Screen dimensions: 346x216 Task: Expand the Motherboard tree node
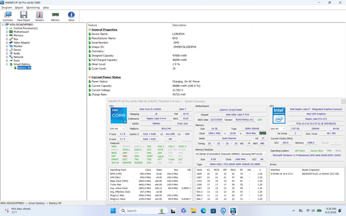coord(7,32)
